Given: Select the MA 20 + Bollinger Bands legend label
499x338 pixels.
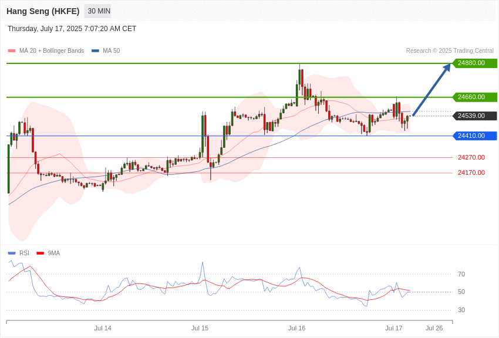Looking at the screenshot, I should tap(52, 51).
